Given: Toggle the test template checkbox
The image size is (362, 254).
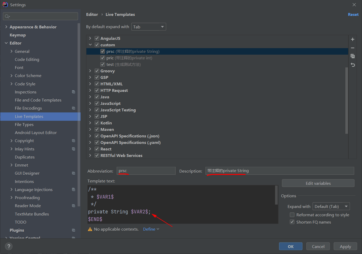Looking at the screenshot, I should (103, 64).
